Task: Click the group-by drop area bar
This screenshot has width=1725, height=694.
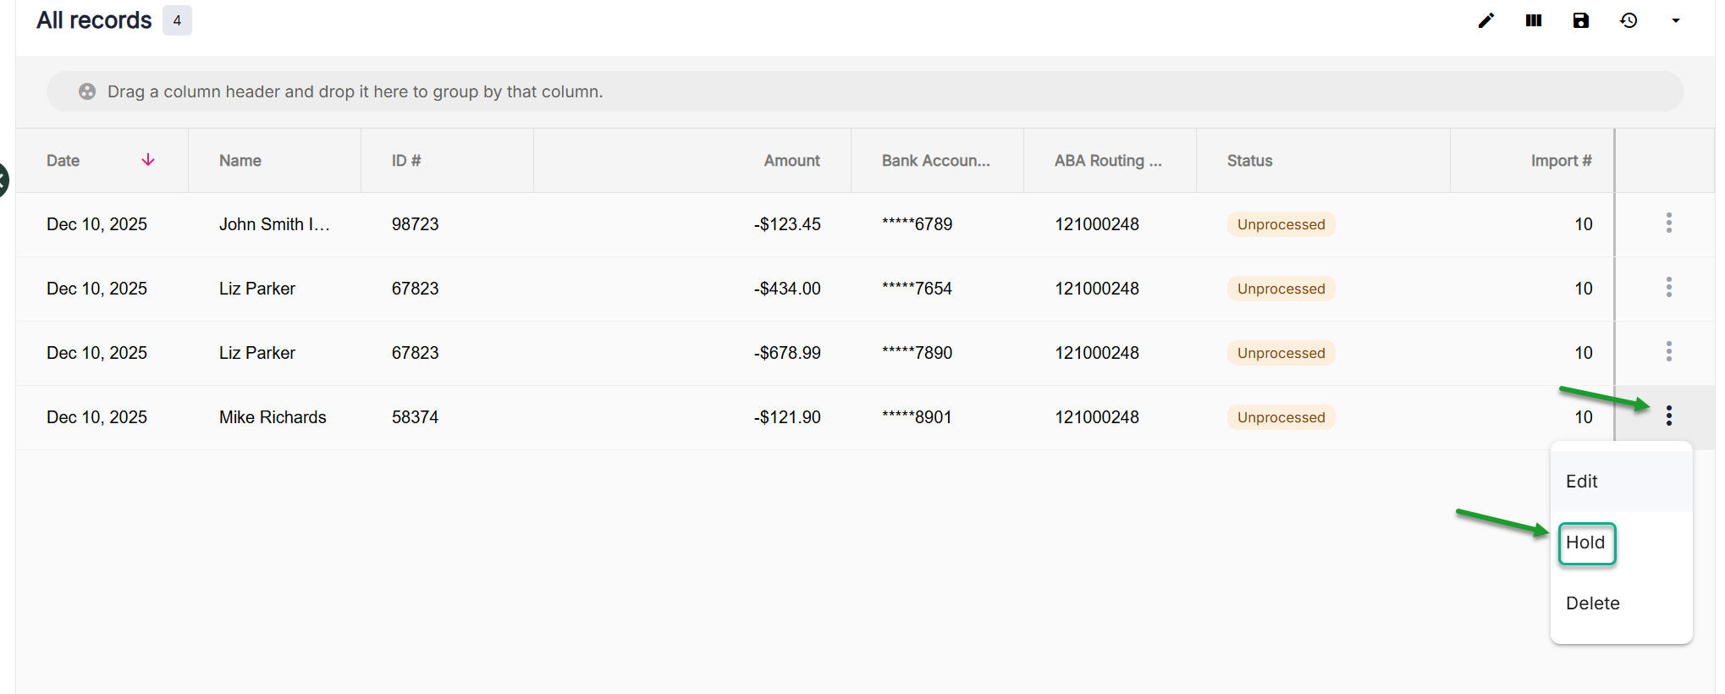Action: [863, 91]
